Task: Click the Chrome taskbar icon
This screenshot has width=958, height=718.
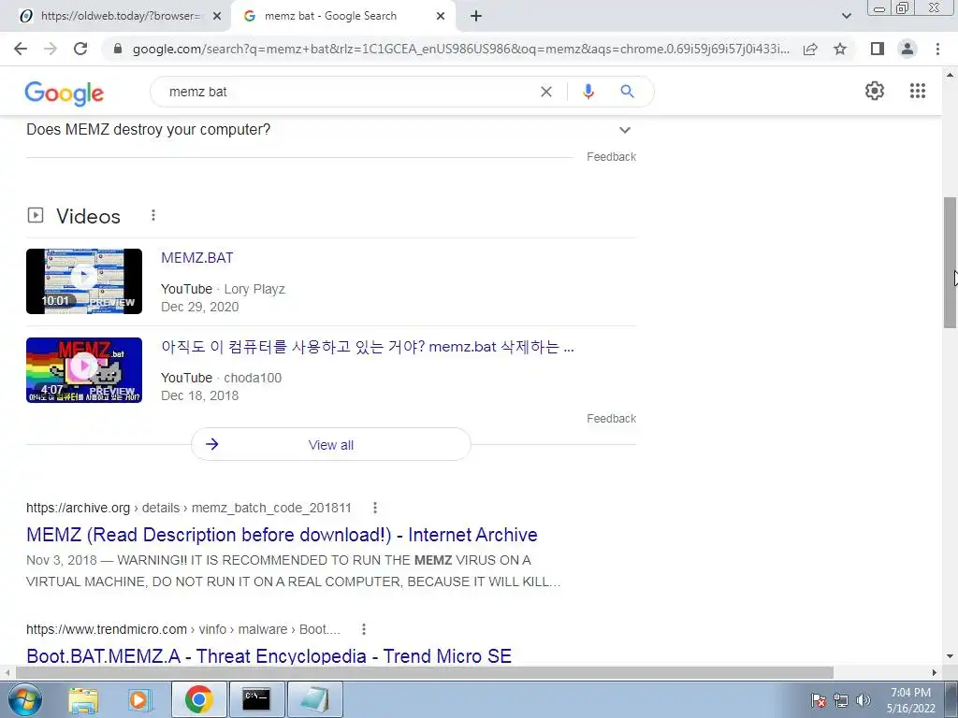Action: [x=199, y=699]
